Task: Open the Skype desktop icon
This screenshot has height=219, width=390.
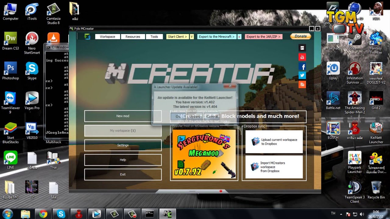Action: (x=32, y=71)
